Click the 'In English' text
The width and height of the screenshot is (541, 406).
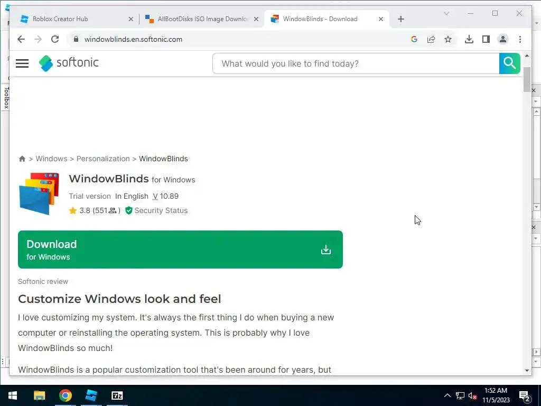[x=132, y=196]
